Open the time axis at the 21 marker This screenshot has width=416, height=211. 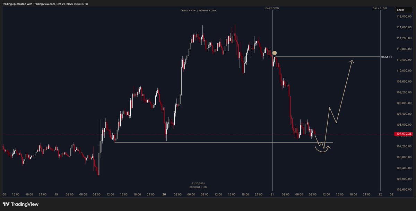tap(272, 194)
